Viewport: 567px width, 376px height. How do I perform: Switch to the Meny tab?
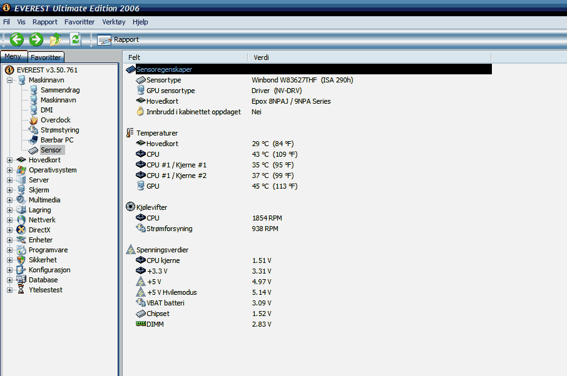pos(14,56)
